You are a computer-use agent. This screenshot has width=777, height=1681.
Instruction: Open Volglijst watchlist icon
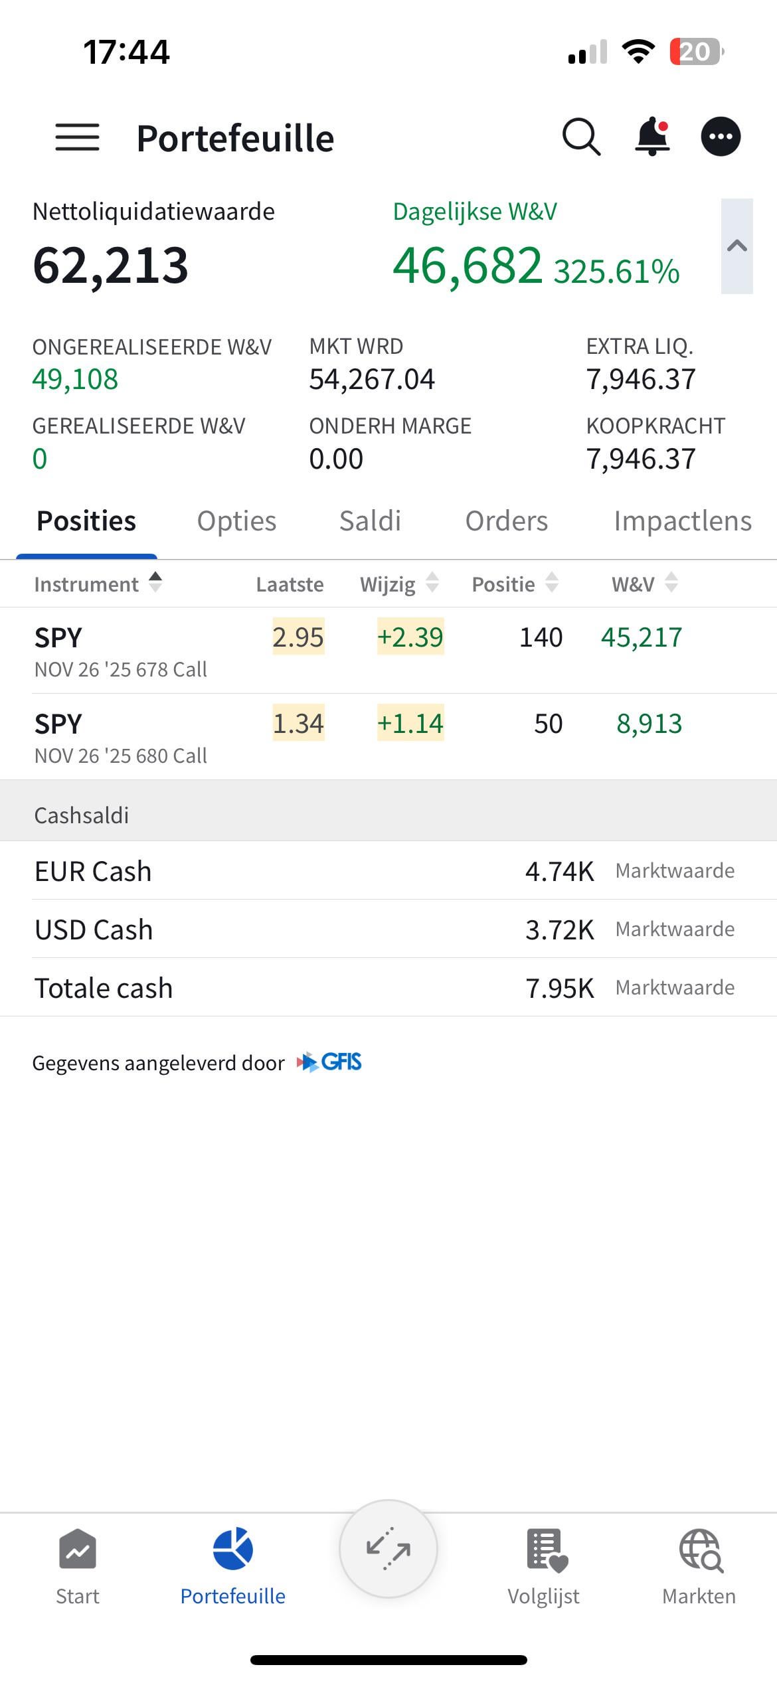(545, 1550)
